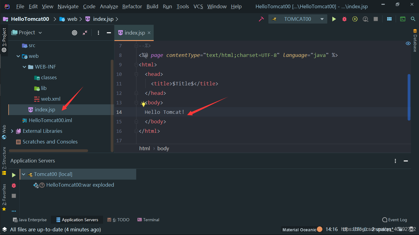Screen dimensions: 419x235
Task: Switch to the index.jsp editor tab
Action: click(x=135, y=33)
